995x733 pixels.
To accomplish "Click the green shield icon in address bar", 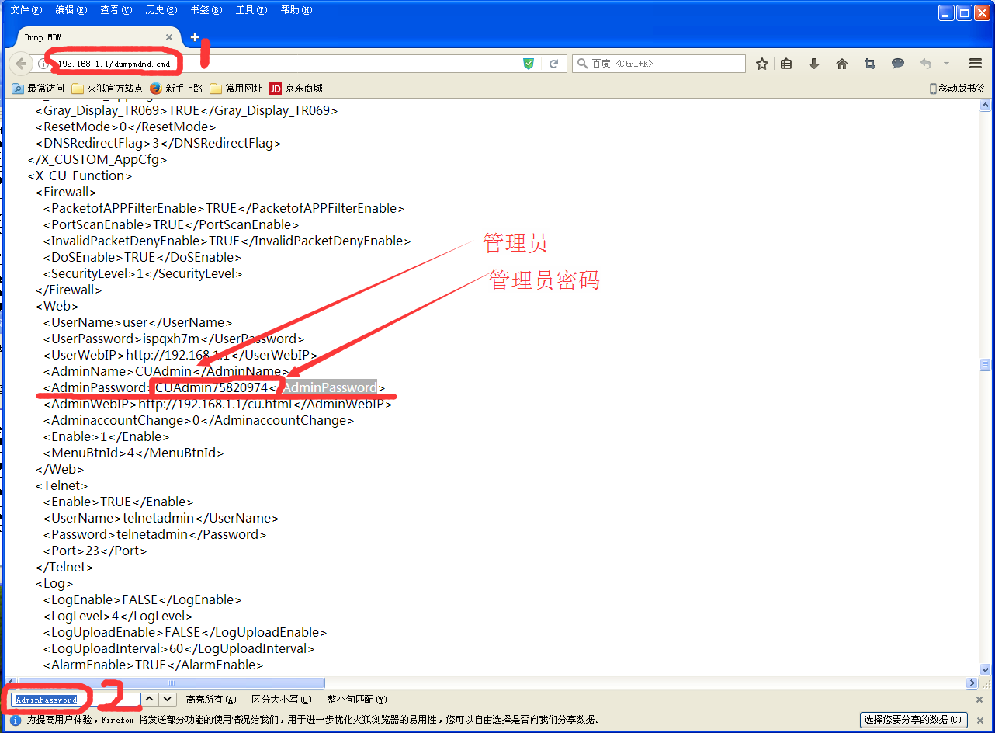I will coord(528,63).
